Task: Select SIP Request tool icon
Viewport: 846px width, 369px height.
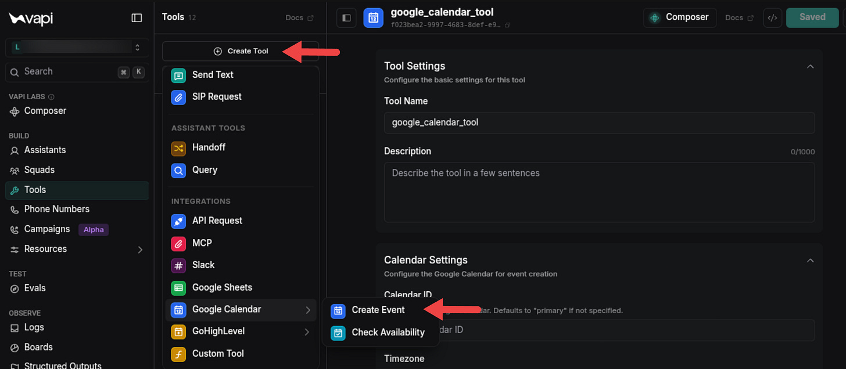Action: pos(178,97)
